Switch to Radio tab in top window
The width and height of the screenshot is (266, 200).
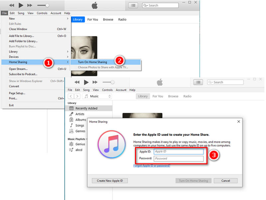[122, 19]
